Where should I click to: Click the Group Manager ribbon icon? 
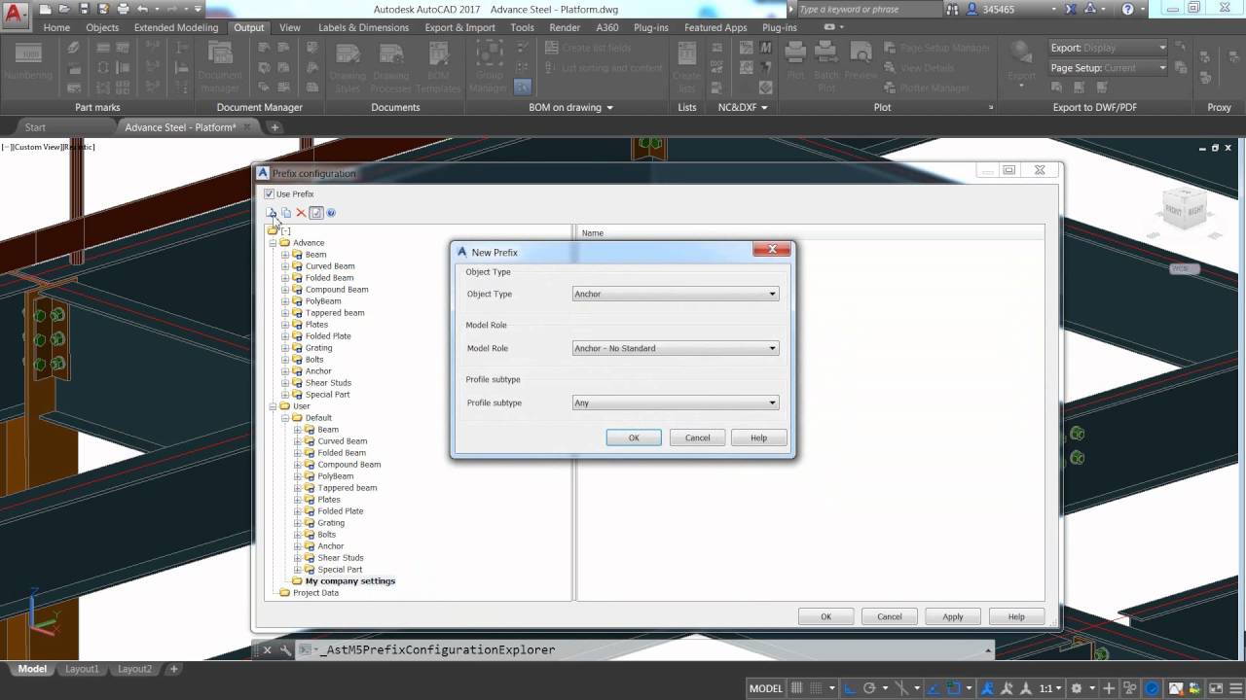489,66
